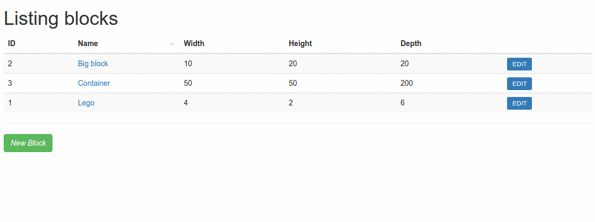Viewport: 595px width, 222px height.
Task: Sort blocks by the Width header
Action: tap(194, 43)
